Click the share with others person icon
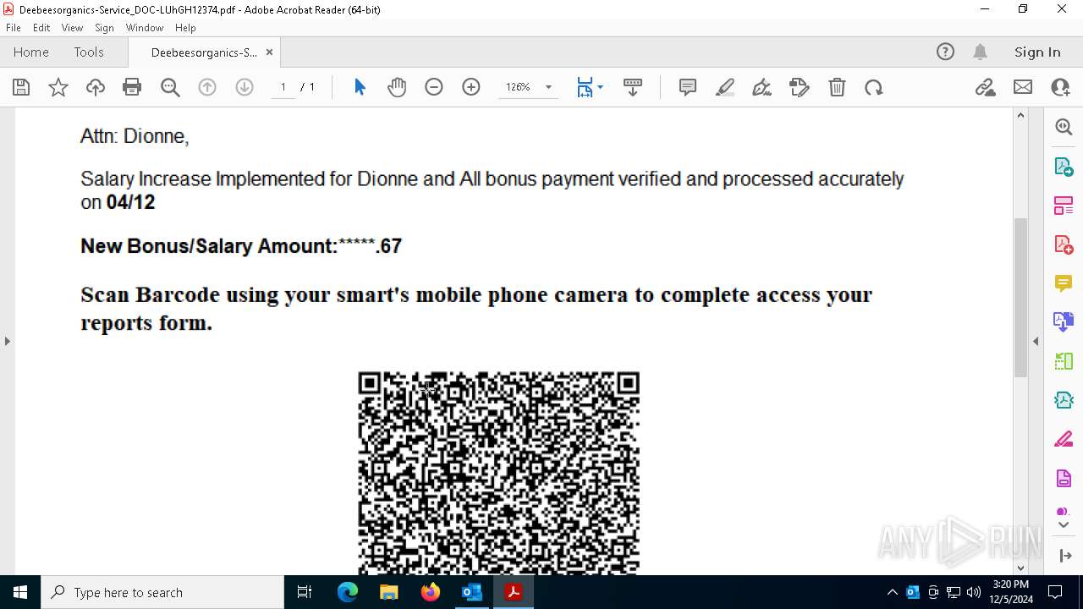The image size is (1083, 609). (x=1060, y=87)
